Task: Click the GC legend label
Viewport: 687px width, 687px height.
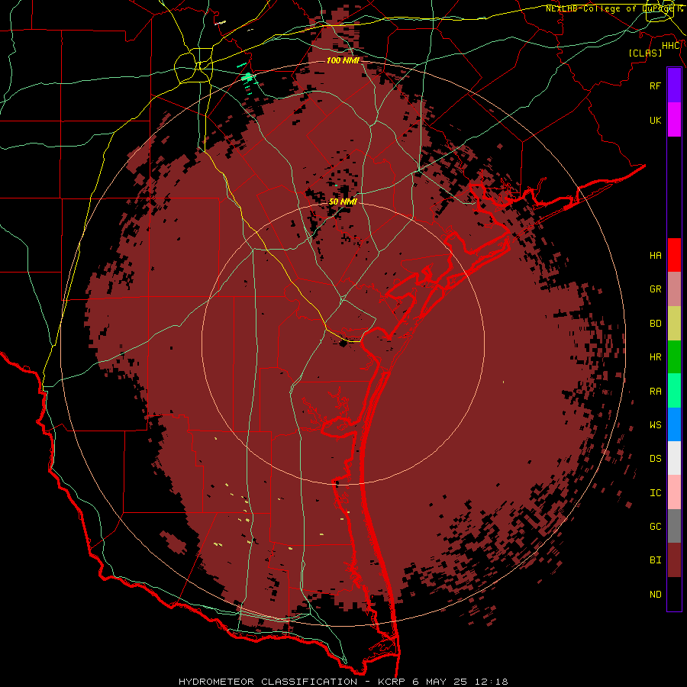Action: [x=655, y=527]
